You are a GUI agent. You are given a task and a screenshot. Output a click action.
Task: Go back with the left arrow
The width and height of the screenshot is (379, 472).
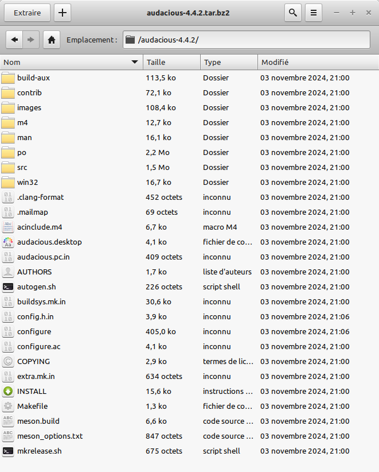click(x=14, y=40)
